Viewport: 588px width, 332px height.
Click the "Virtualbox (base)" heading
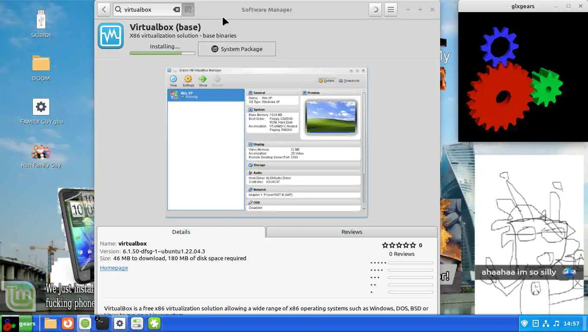pyautogui.click(x=165, y=27)
